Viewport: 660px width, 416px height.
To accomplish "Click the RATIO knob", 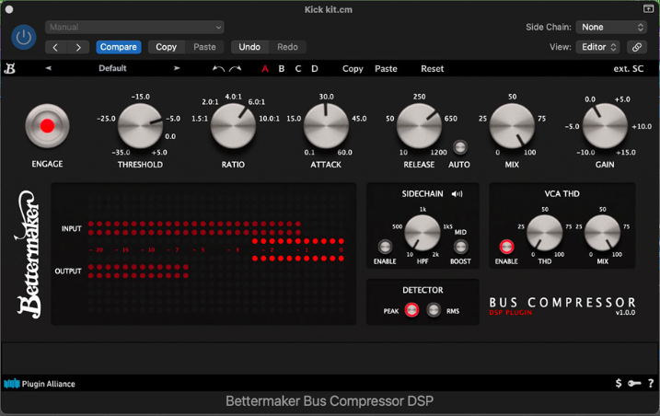I will point(233,125).
